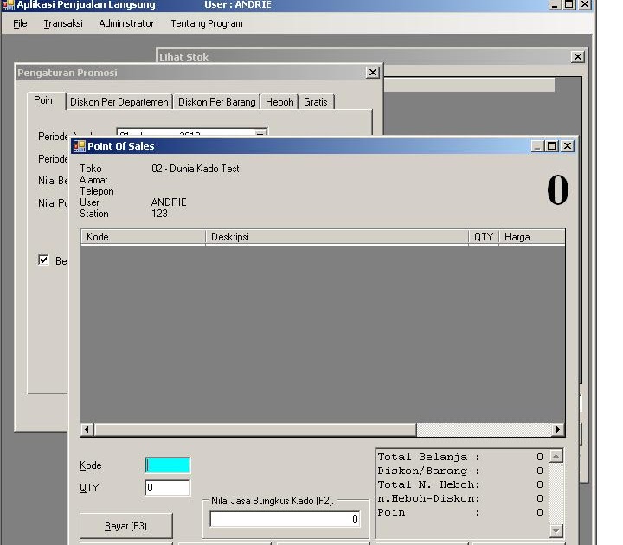
Task: Switch to Diskon Per Barang tab
Action: click(x=216, y=102)
